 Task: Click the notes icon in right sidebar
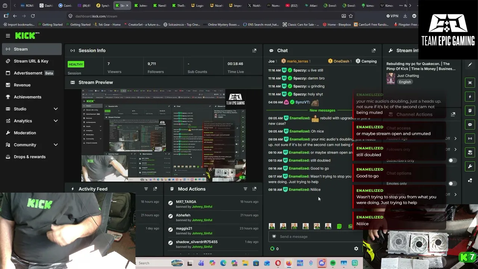point(470,111)
